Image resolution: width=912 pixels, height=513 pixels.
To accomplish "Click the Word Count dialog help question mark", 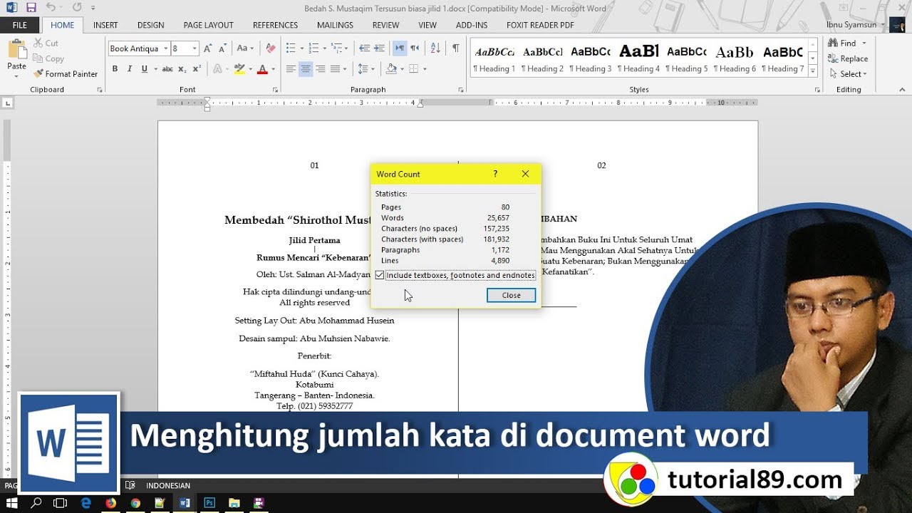I will pos(495,174).
